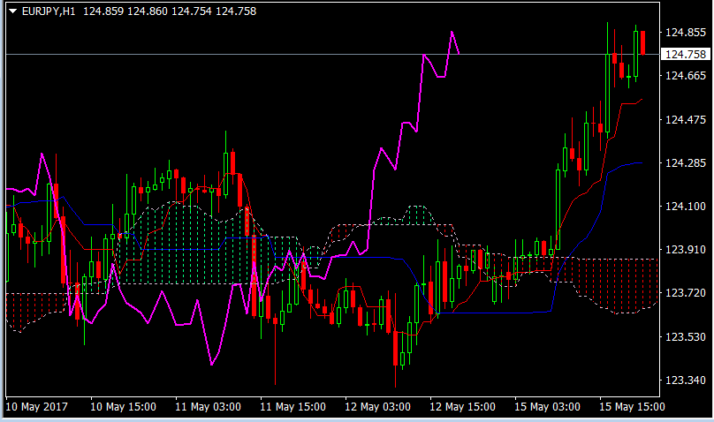
Task: Select the 124.100 price axis level
Action: tap(686, 207)
